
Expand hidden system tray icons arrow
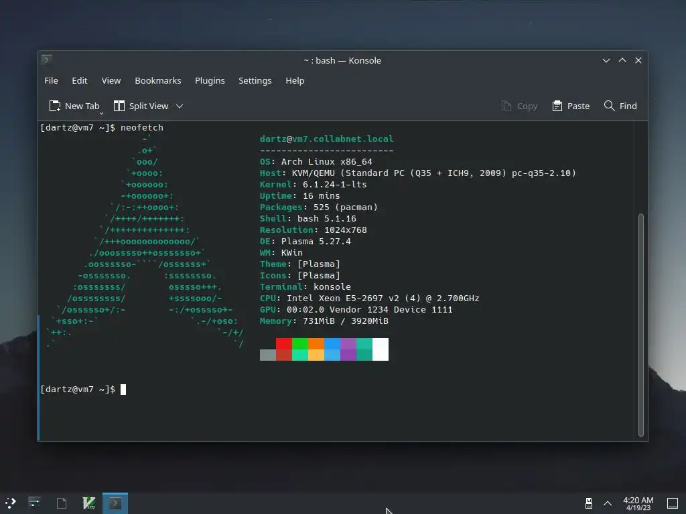pyautogui.click(x=608, y=503)
